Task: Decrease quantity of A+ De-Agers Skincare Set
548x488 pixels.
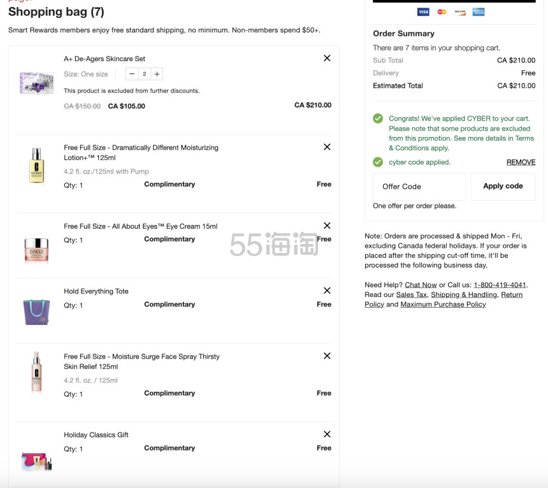Action: tap(132, 74)
